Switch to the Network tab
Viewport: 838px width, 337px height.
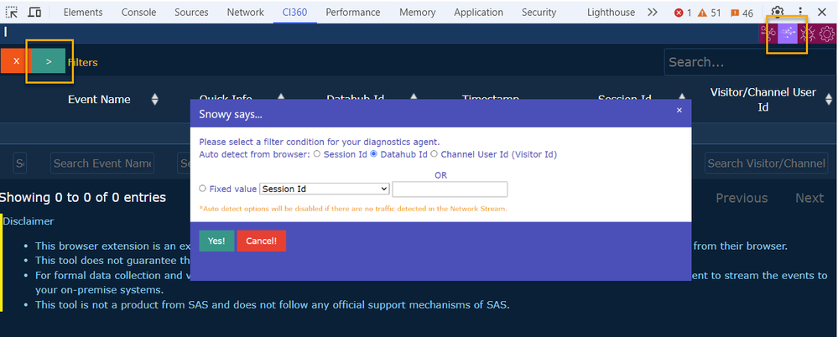(x=245, y=13)
